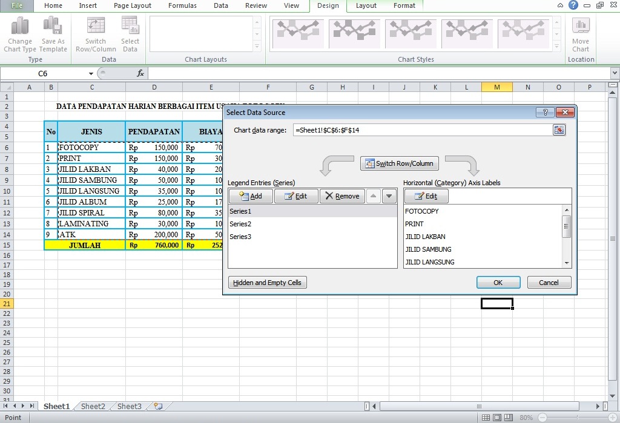Switch to the chart Layout tab

[366, 5]
